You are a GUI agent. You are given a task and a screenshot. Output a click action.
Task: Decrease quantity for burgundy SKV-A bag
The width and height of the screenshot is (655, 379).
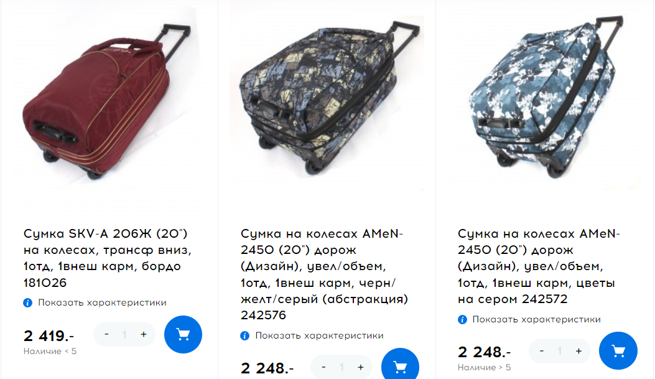[106, 334]
